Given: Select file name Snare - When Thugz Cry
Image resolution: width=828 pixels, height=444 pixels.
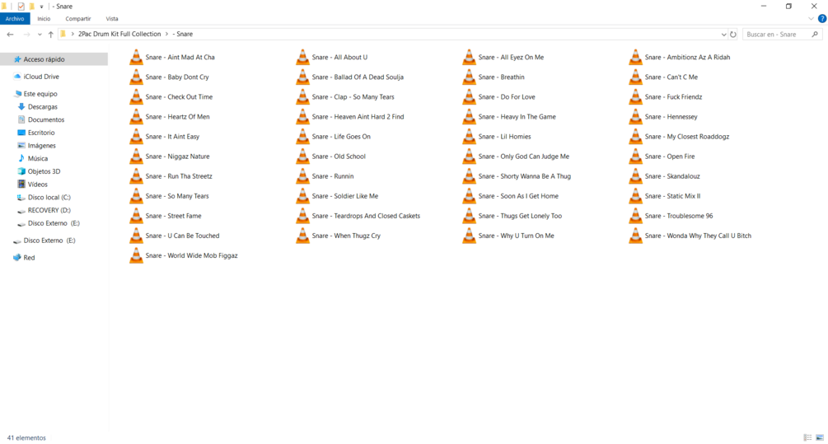Looking at the screenshot, I should point(346,236).
